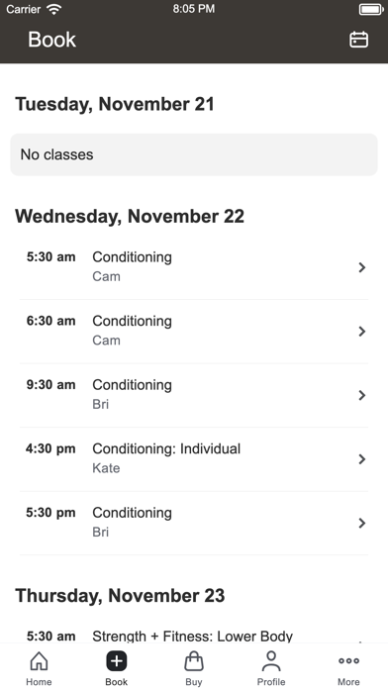This screenshot has width=388, height=689.
Task: Click the Wi-Fi status icon
Action: click(54, 9)
